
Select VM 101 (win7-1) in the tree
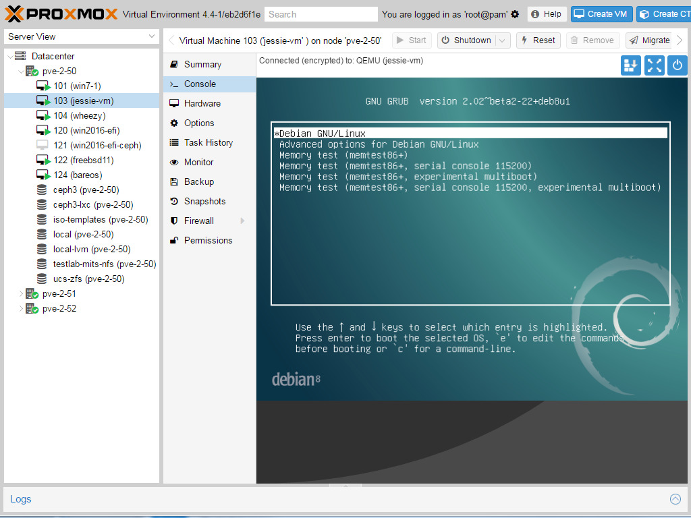tap(77, 86)
